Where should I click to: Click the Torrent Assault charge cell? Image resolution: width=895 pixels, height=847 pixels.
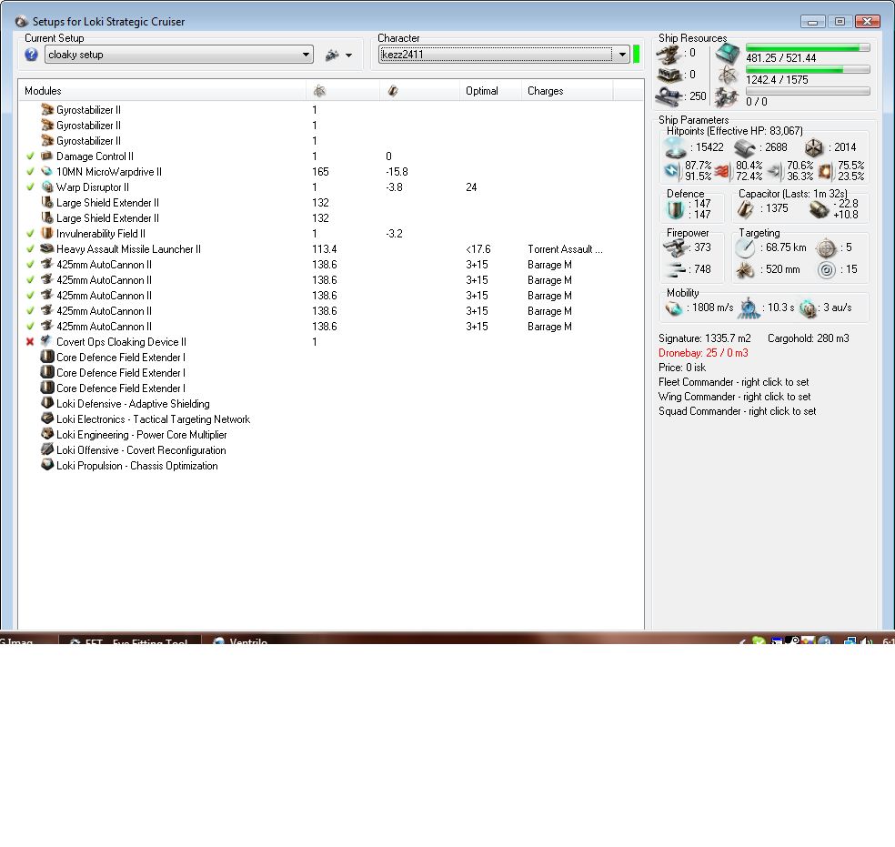tap(565, 249)
